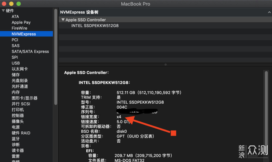Select 硬件 RAID in the sidebar
Viewport: 272px width, 162px height.
pos(21,133)
